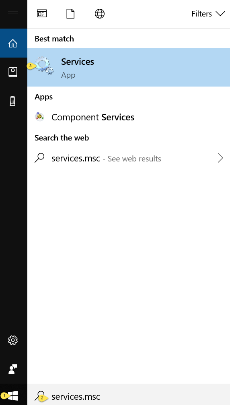Open the Notebook icon in sidebar
The width and height of the screenshot is (230, 405).
(x=12, y=72)
